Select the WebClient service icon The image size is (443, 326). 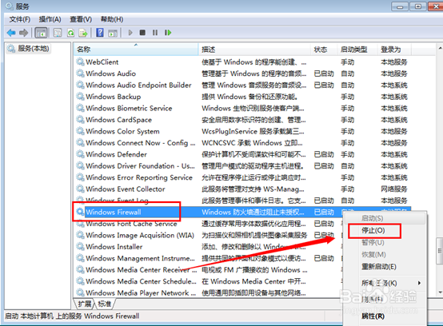point(80,62)
